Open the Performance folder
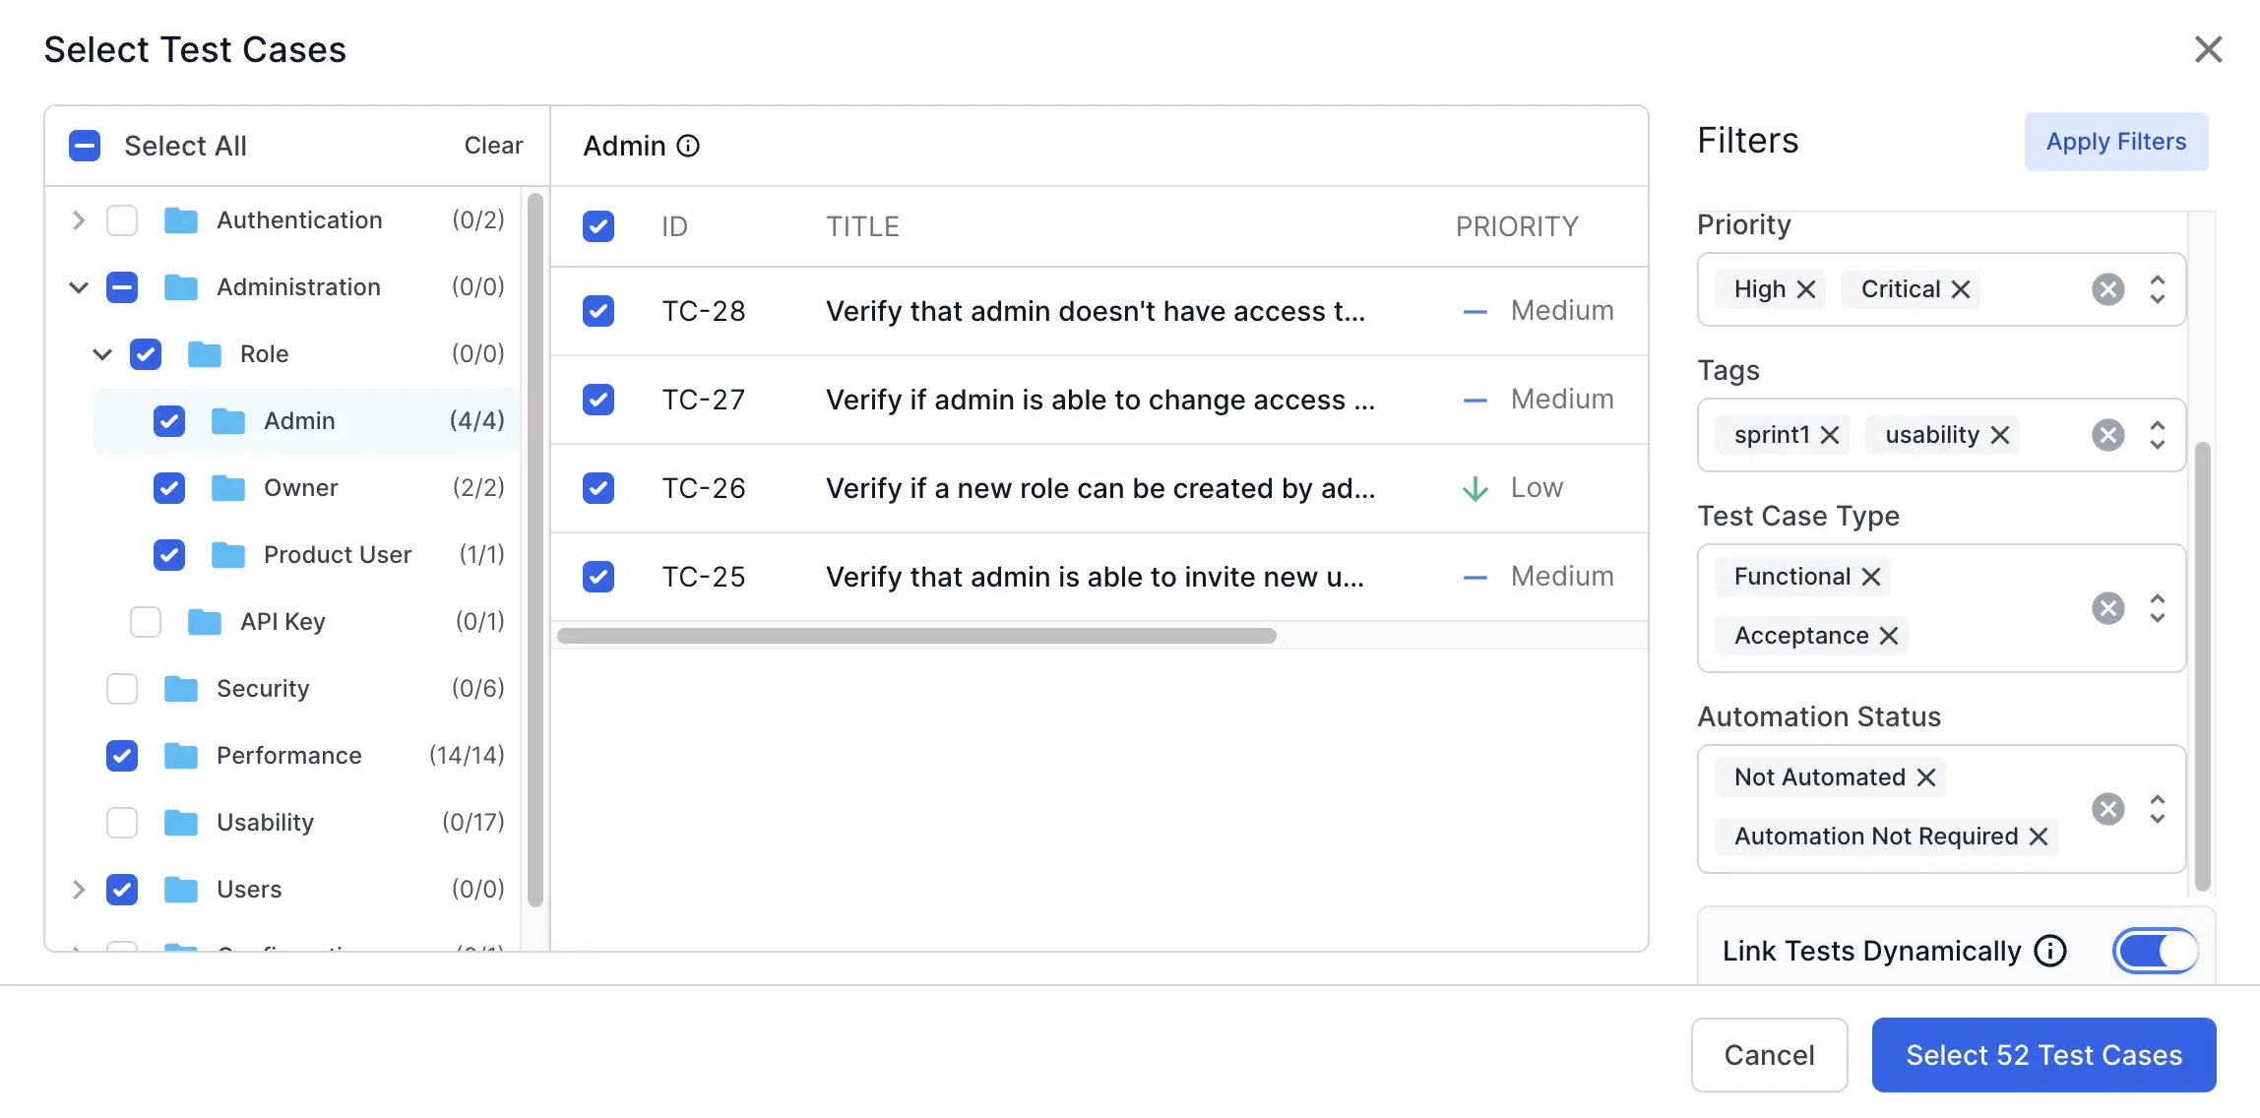 (288, 756)
